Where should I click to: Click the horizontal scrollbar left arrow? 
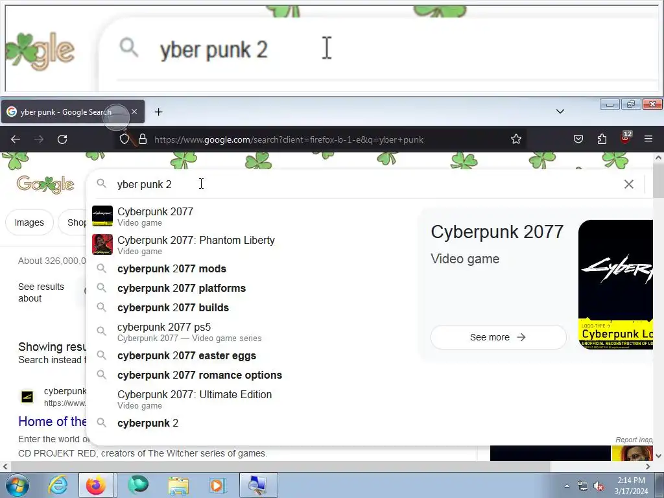tap(5, 467)
